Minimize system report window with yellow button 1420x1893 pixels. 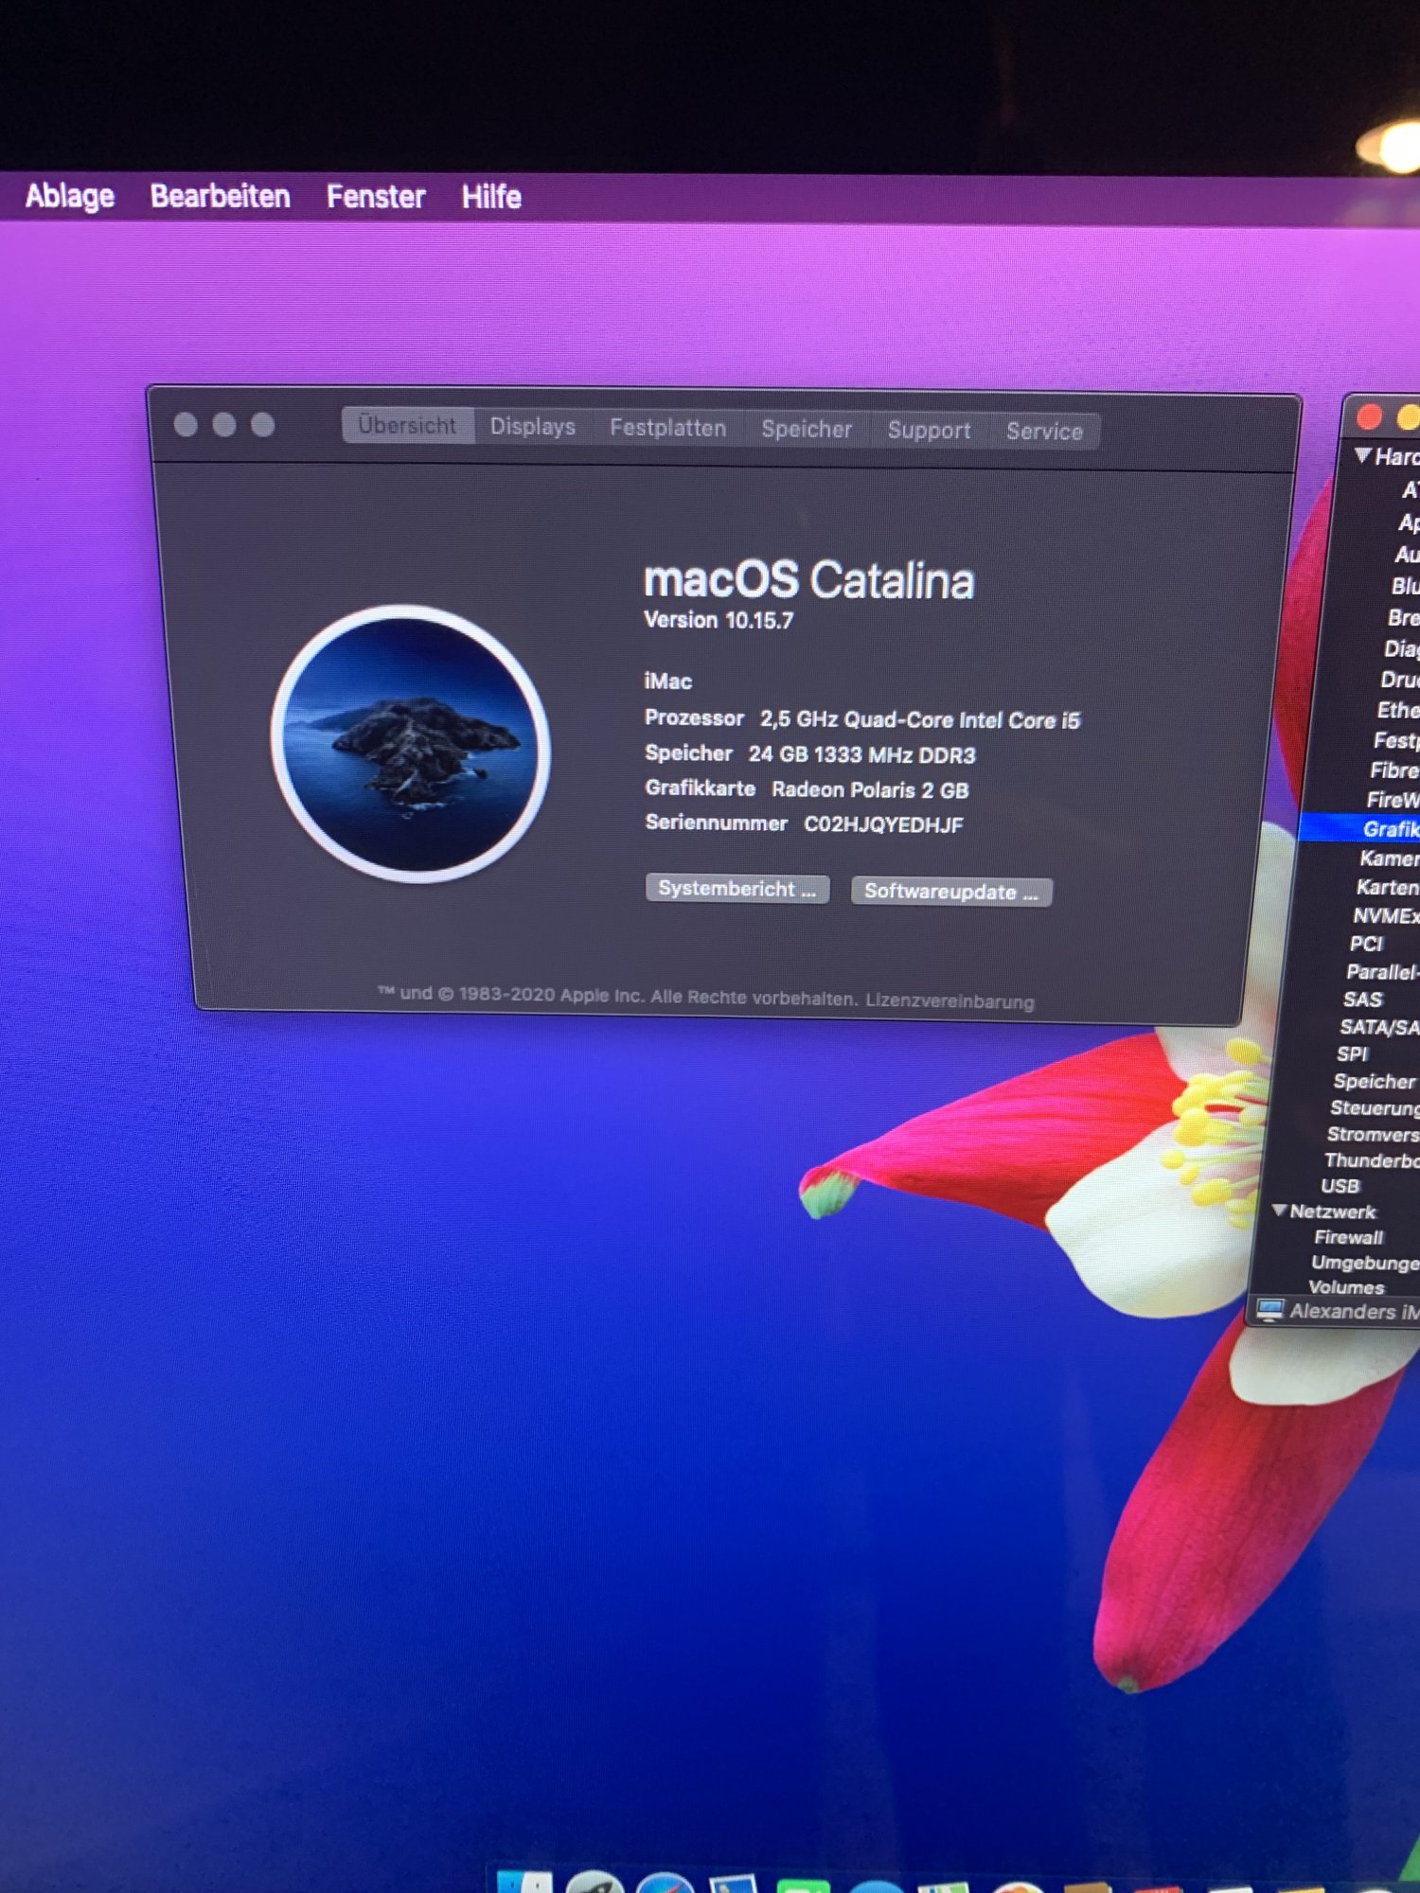click(x=1409, y=417)
